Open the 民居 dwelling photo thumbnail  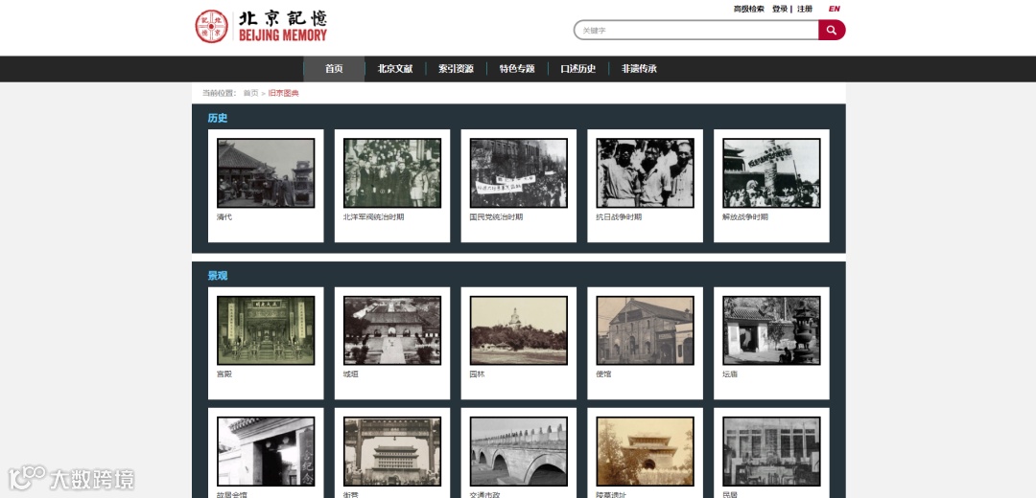point(771,451)
